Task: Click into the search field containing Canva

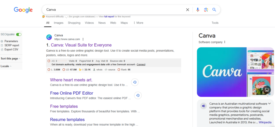Action: 114,10
